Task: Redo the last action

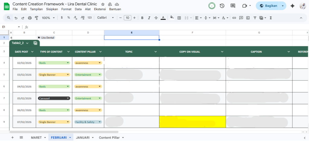Action: tap(23, 18)
